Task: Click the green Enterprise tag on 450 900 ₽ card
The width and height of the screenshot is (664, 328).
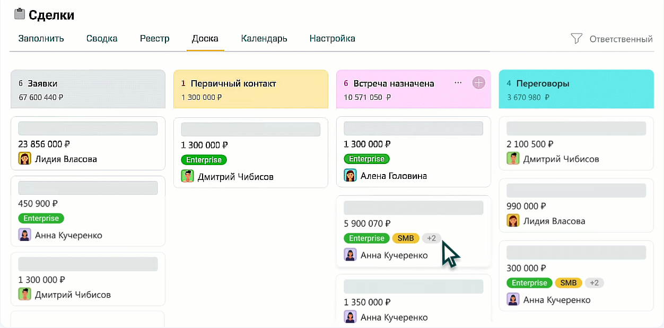Action: click(x=41, y=218)
